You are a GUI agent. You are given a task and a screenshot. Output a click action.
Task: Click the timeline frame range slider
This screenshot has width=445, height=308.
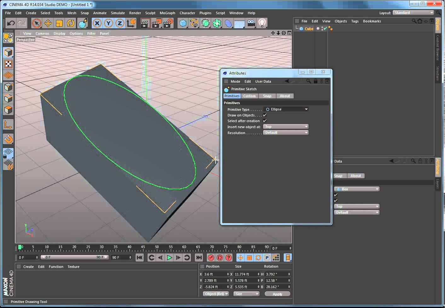click(x=75, y=258)
